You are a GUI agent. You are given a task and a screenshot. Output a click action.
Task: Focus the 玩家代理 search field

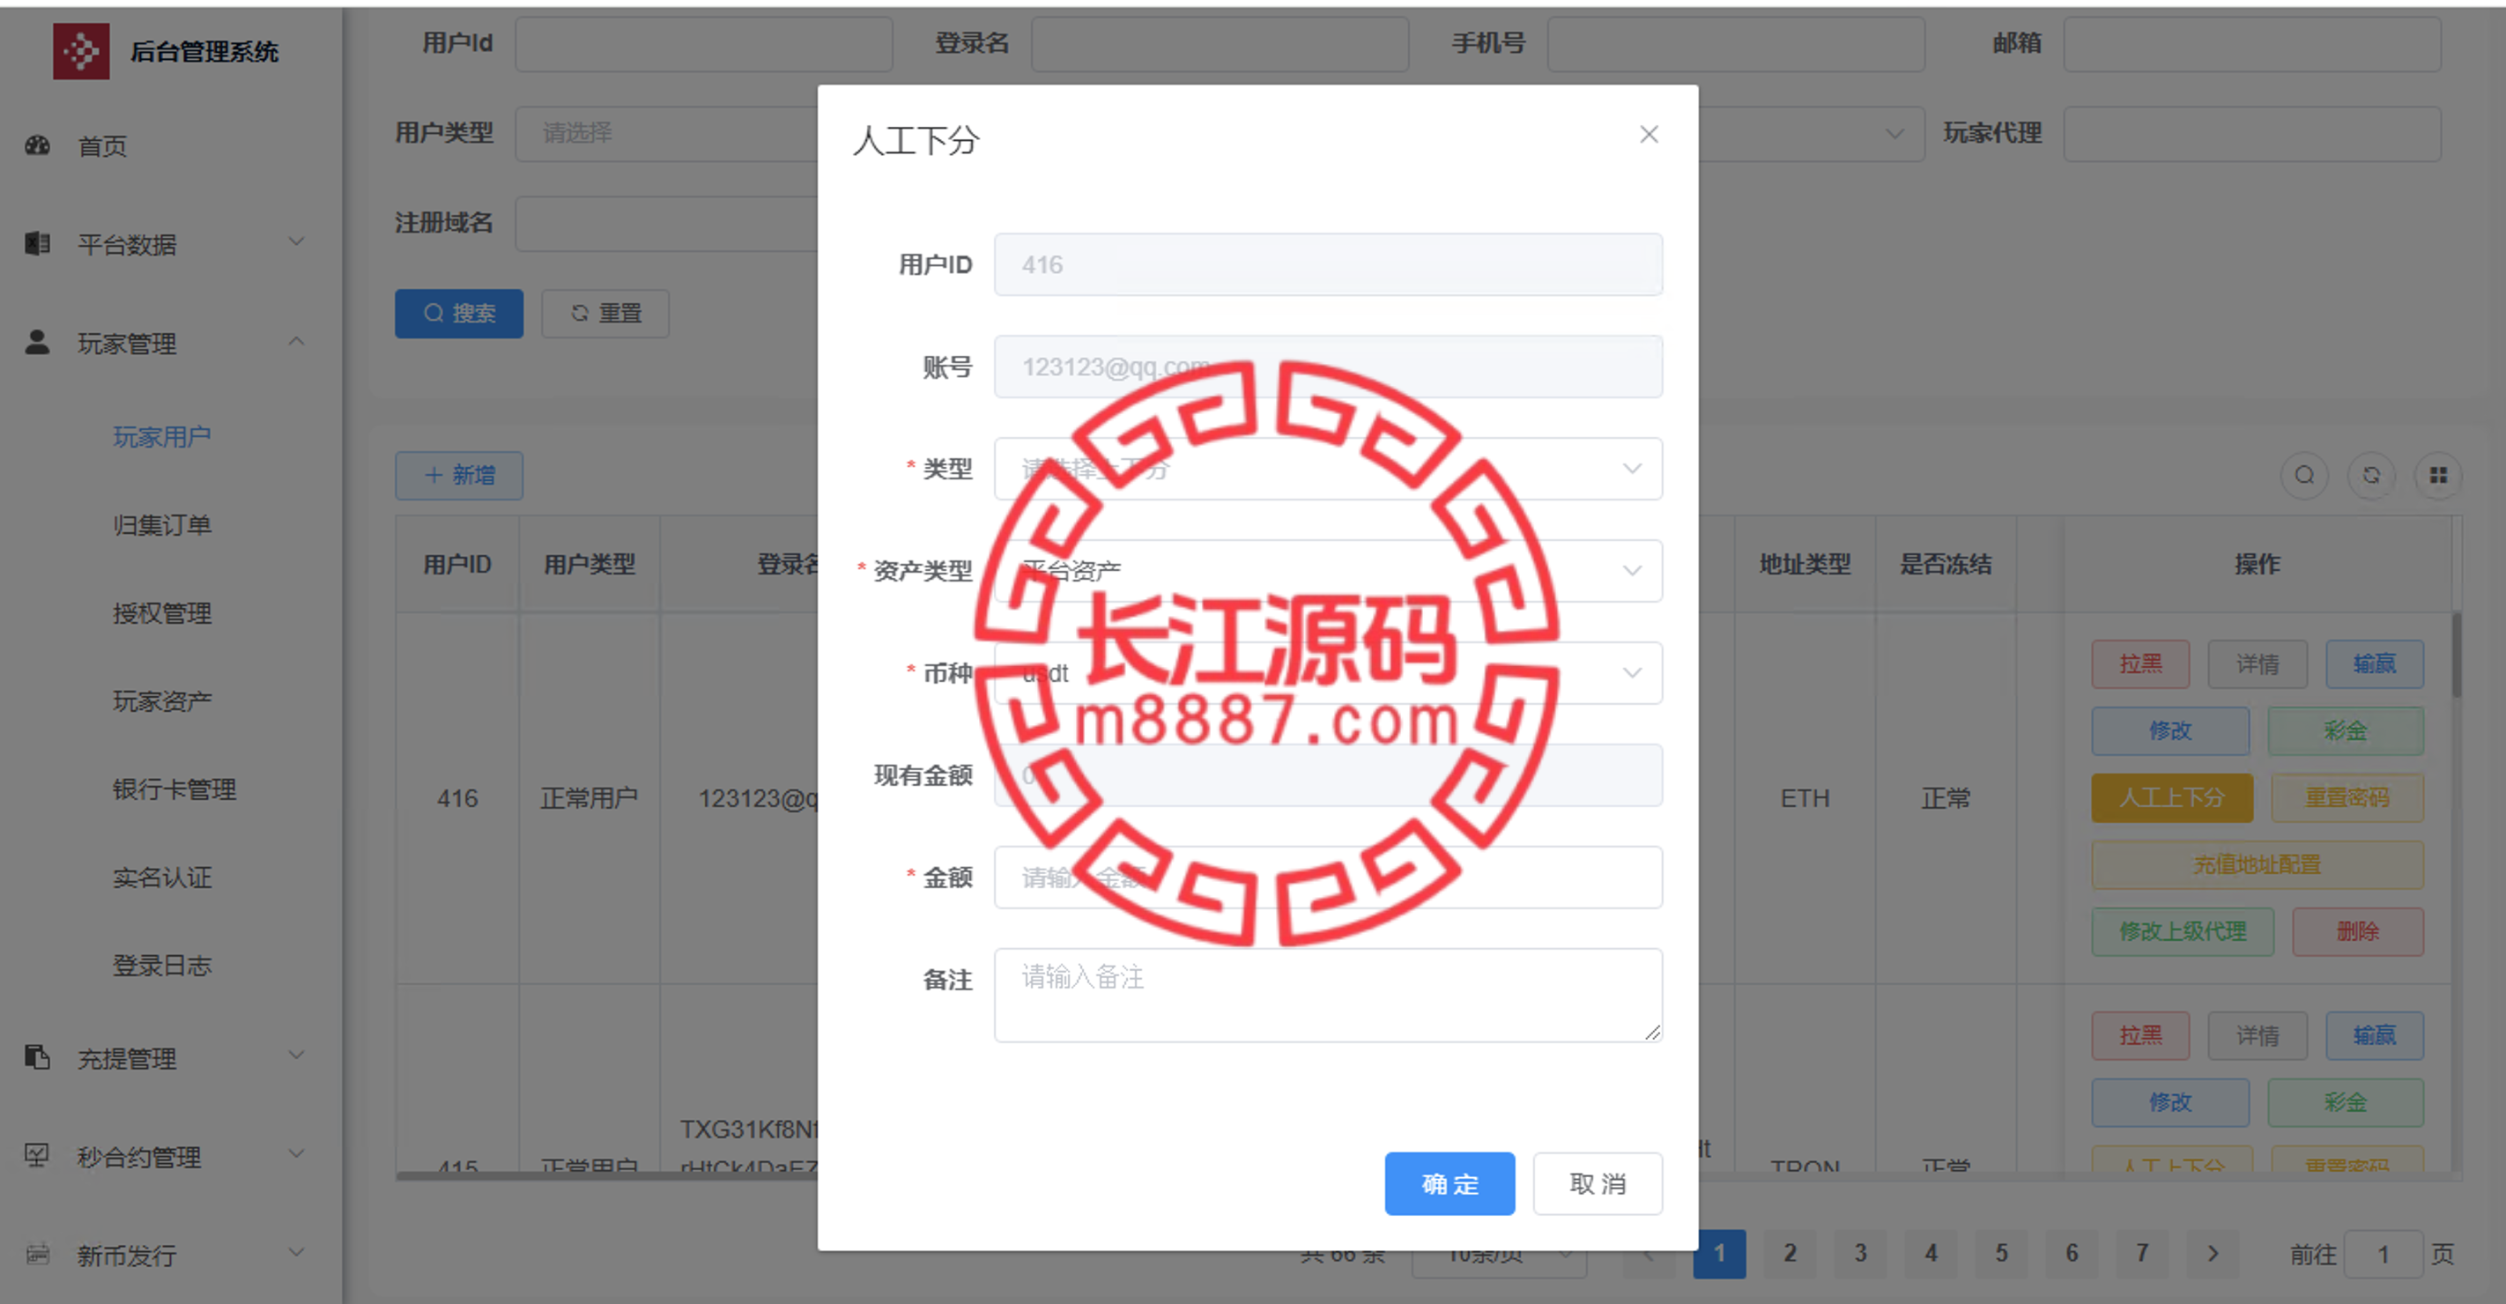(2252, 133)
